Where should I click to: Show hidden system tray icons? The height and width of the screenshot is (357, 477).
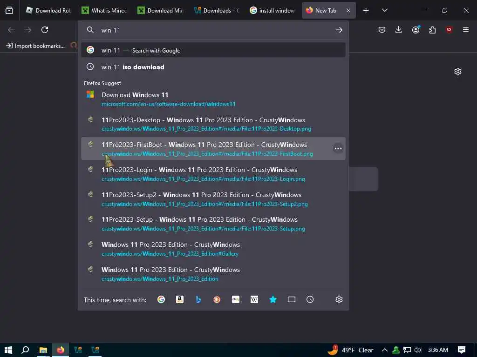click(x=384, y=350)
